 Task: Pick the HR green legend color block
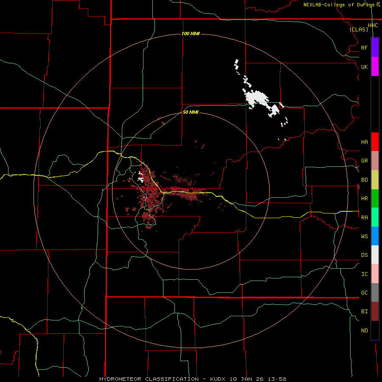click(x=375, y=199)
